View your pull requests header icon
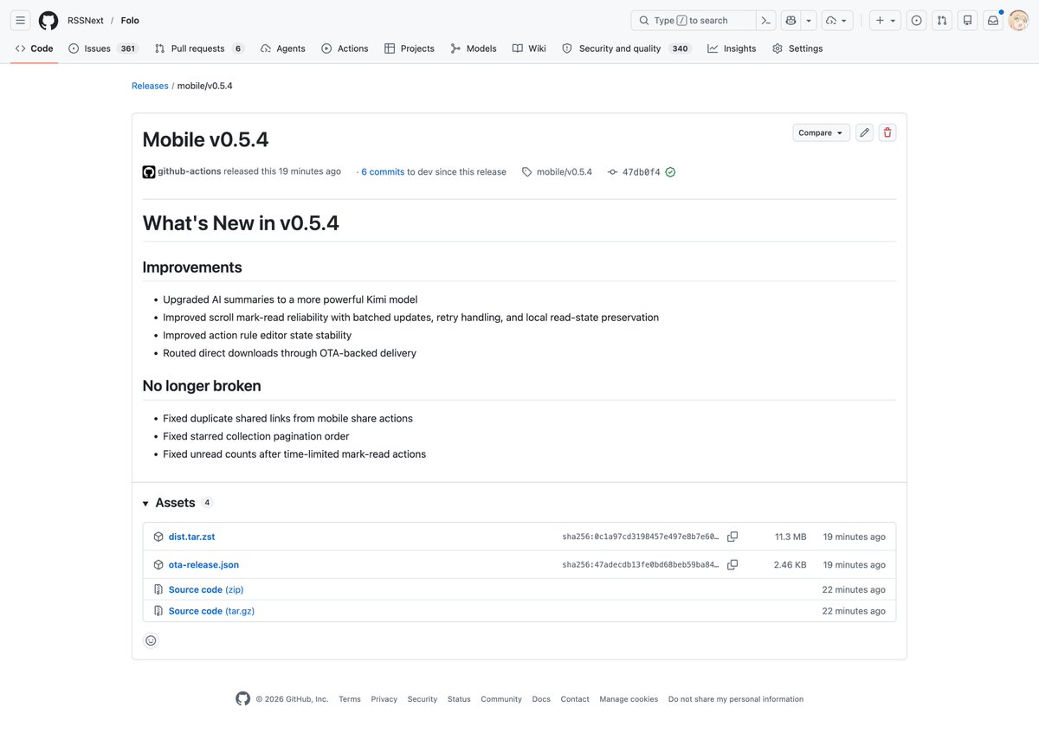The width and height of the screenshot is (1039, 733). tap(942, 20)
